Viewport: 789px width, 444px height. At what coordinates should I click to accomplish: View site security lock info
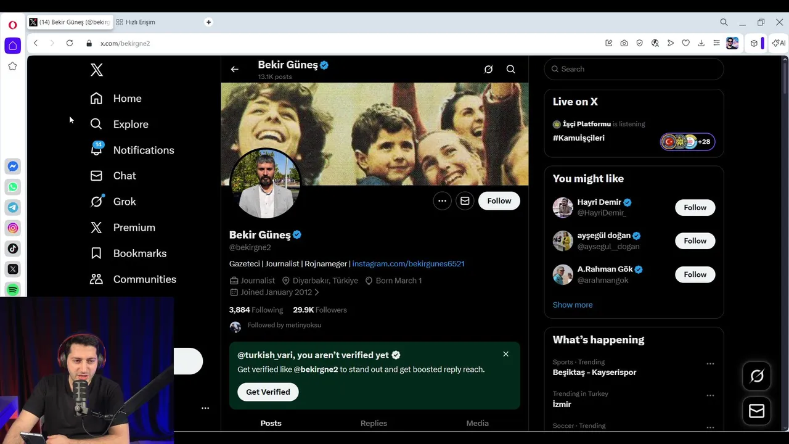click(x=89, y=43)
